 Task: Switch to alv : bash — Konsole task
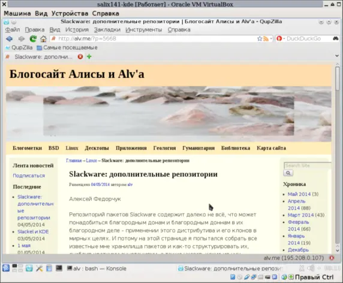point(97,269)
